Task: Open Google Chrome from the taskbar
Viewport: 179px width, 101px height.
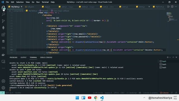Action: [x=96, y=98]
